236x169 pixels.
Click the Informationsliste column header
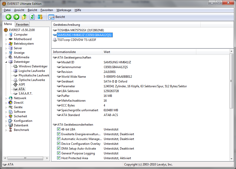pos(77,52)
